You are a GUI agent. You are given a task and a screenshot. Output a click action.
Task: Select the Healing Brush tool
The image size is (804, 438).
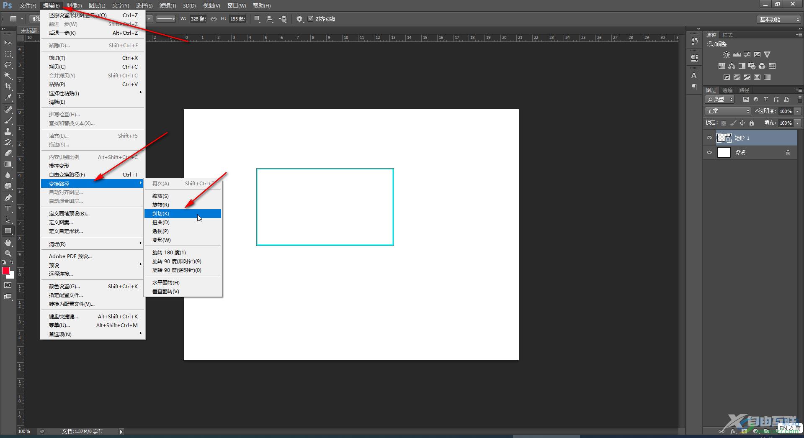[x=8, y=110]
